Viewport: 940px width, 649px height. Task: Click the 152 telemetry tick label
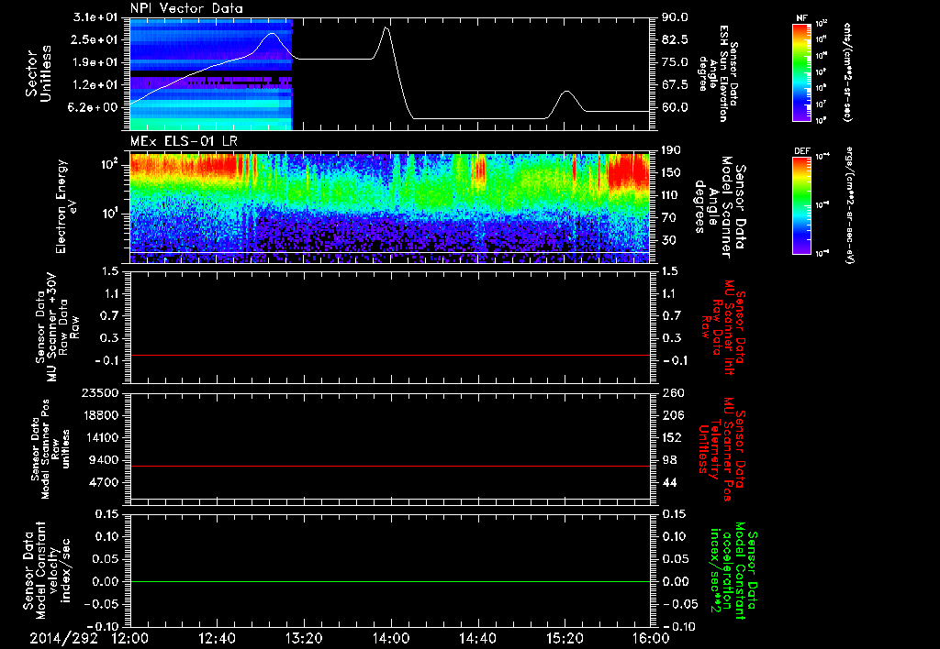(x=671, y=437)
